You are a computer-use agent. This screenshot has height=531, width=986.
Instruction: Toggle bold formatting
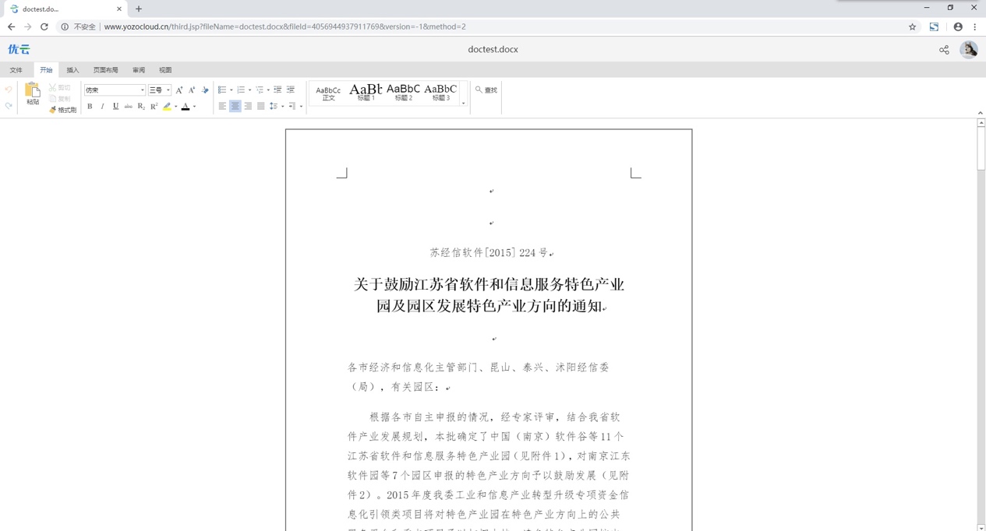[x=90, y=107]
